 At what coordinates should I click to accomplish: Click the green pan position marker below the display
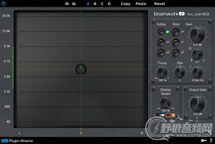pyautogui.click(x=81, y=129)
